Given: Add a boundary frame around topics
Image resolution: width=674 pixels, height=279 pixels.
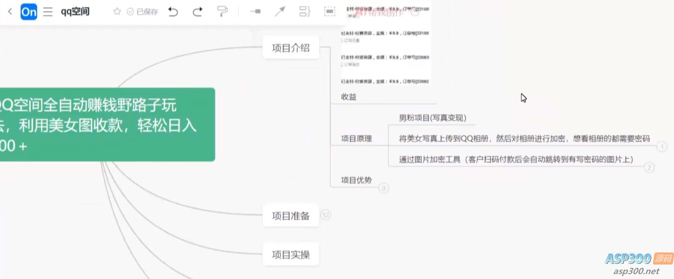Looking at the screenshot, I should (330, 12).
